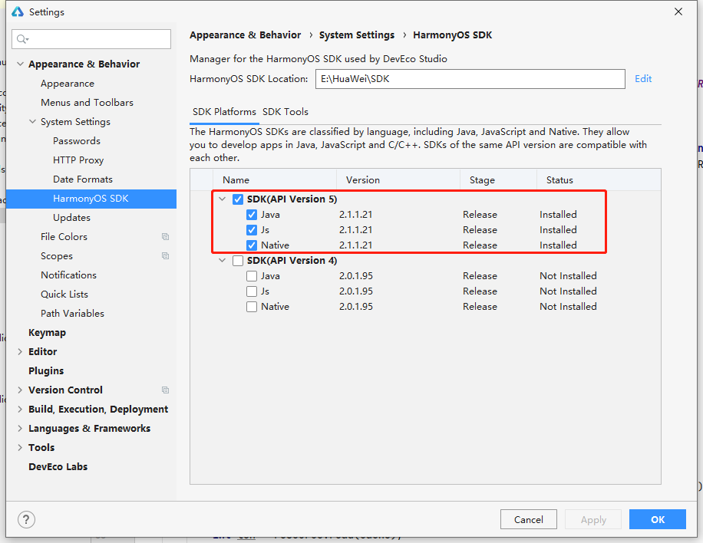This screenshot has width=703, height=543.
Task: Click the search magnifier icon in settings
Action: 21,39
